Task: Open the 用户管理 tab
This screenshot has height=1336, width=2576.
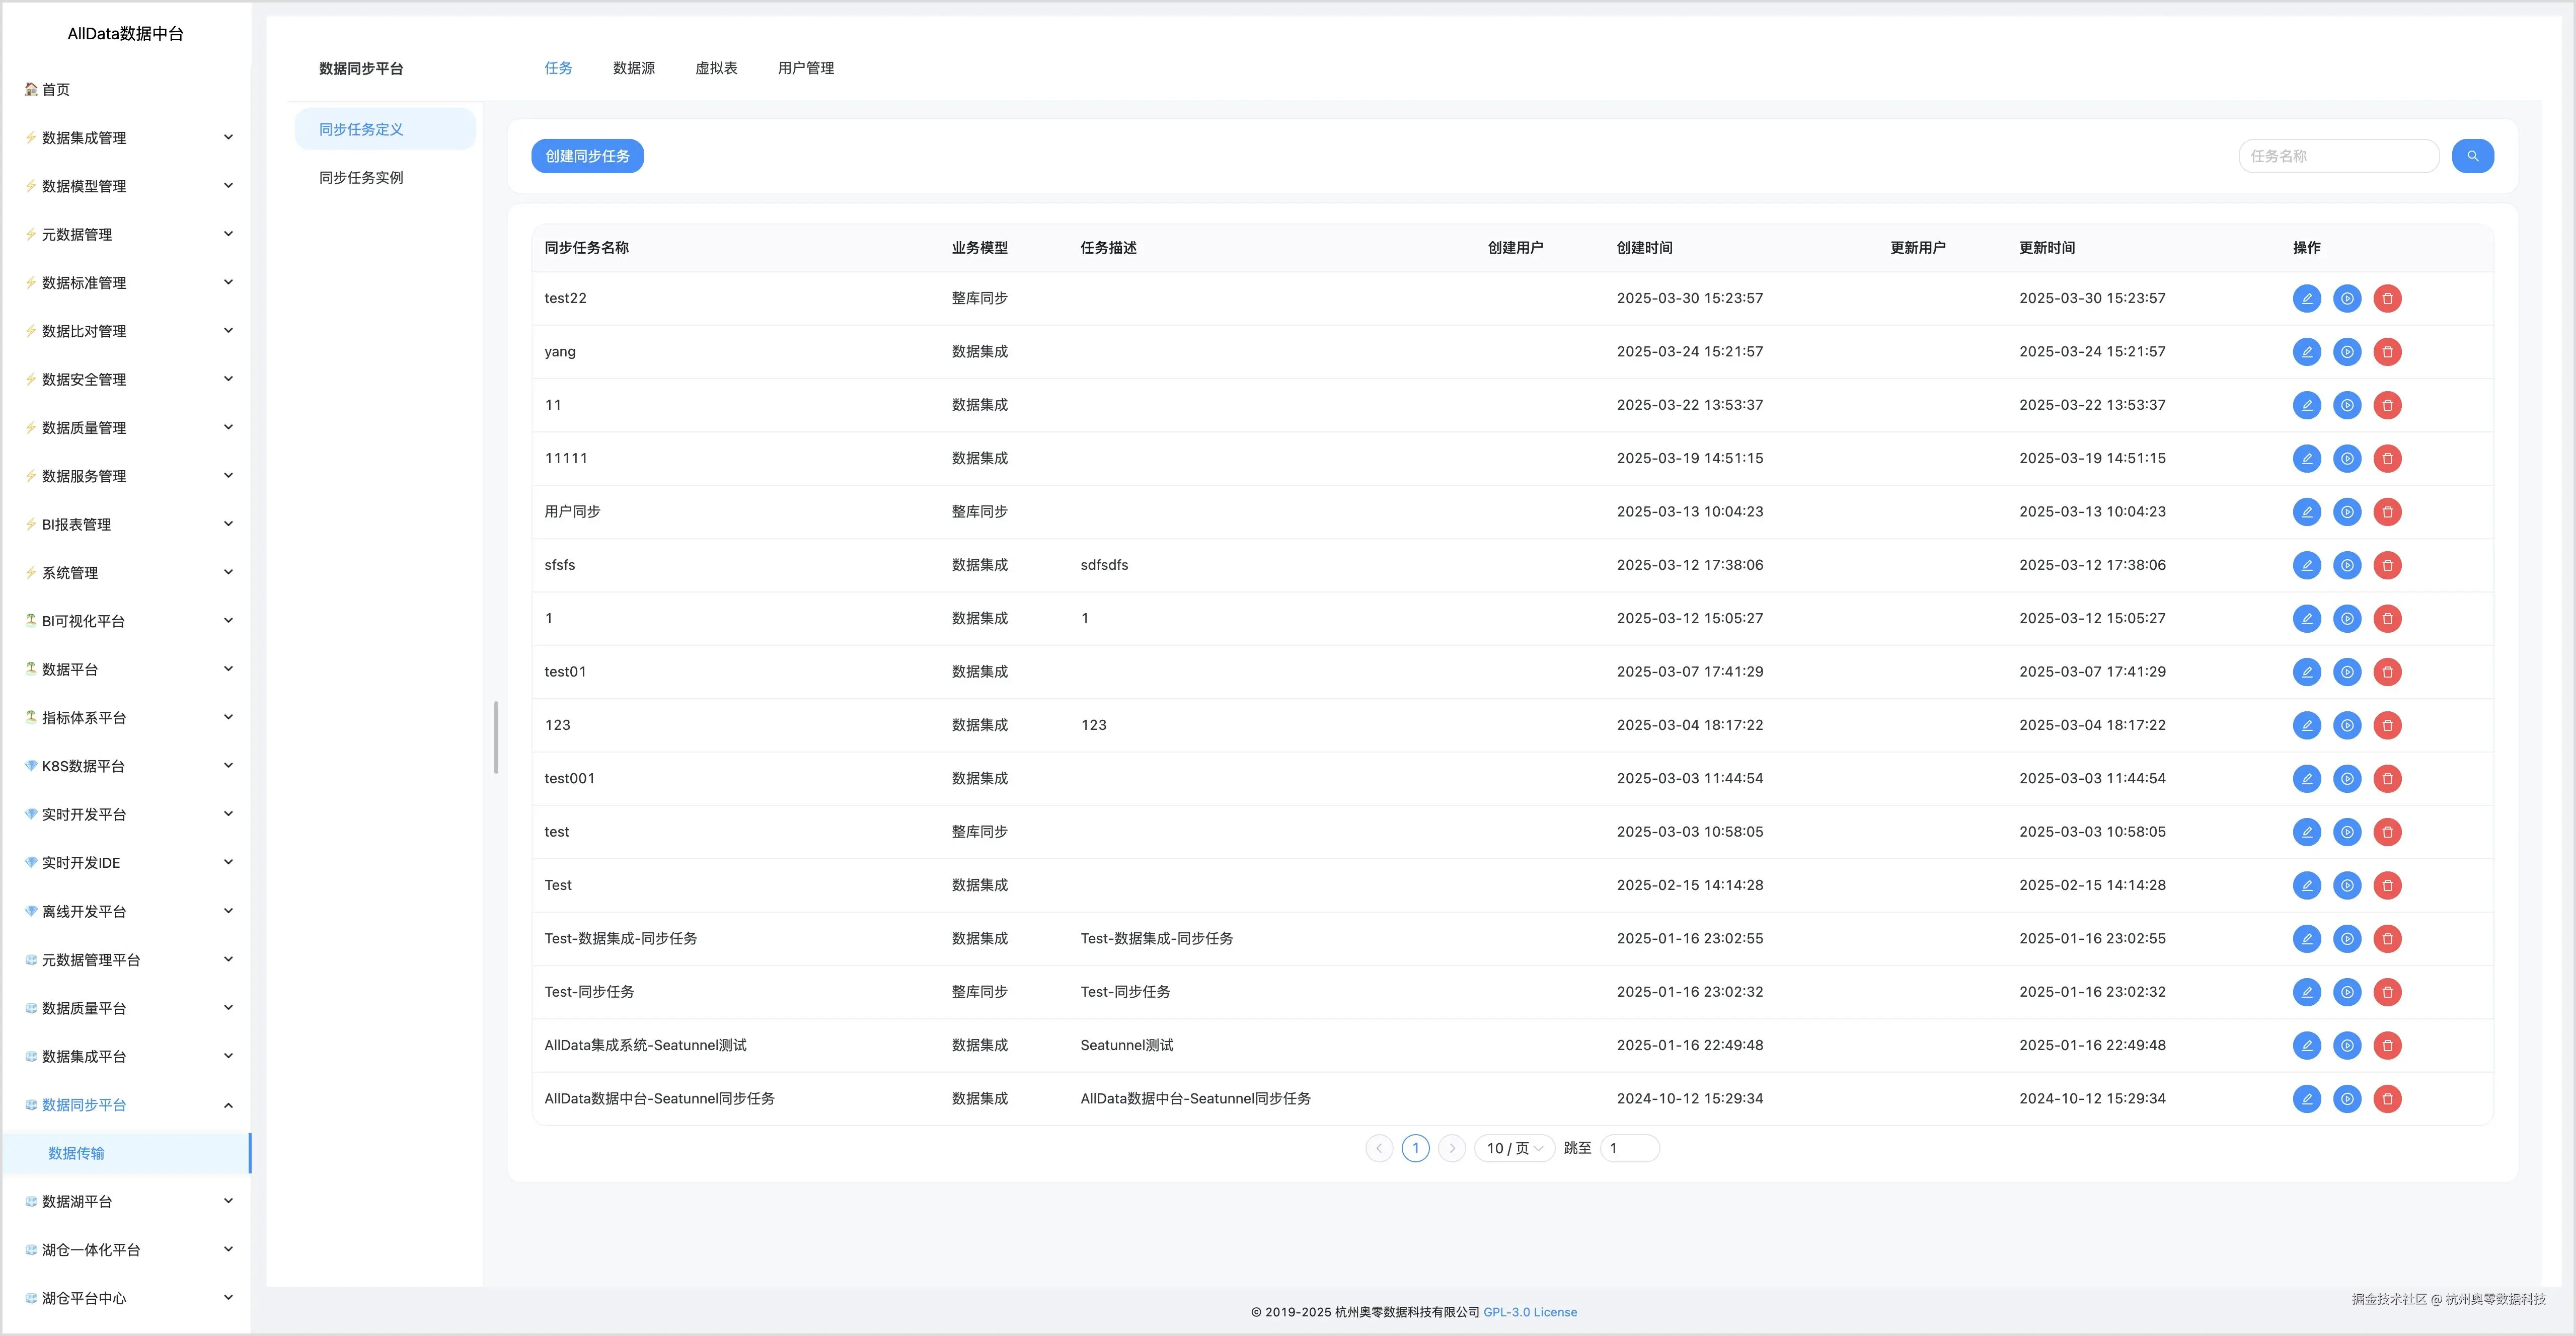Action: click(805, 68)
